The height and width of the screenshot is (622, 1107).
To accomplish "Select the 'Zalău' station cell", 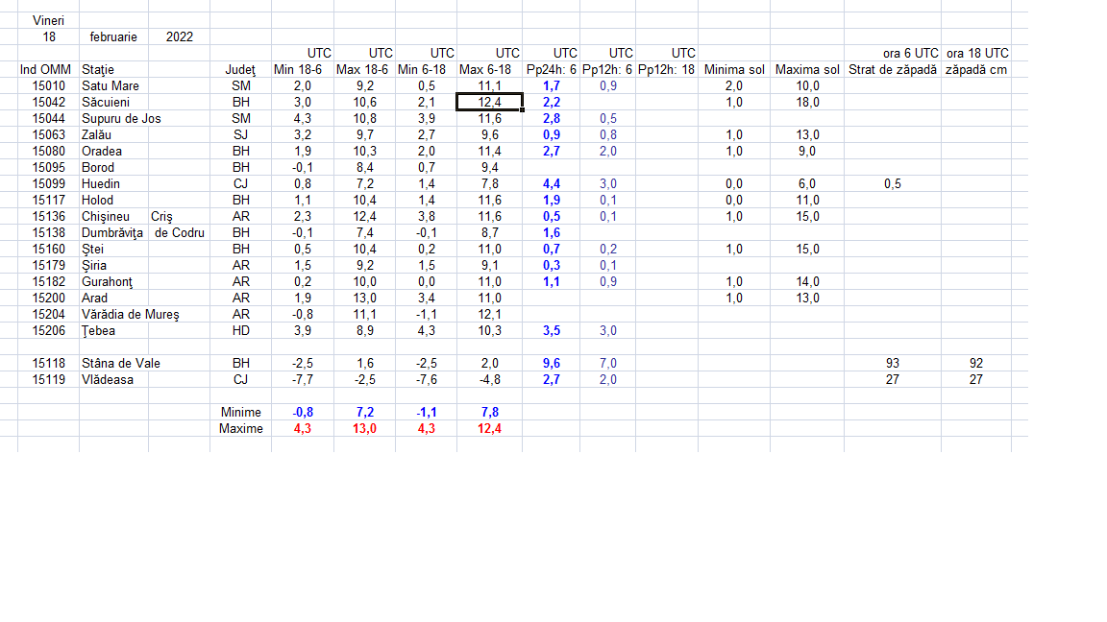I will pyautogui.click(x=97, y=134).
